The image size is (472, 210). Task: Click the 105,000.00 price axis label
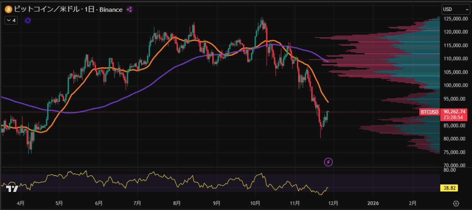pyautogui.click(x=455, y=72)
